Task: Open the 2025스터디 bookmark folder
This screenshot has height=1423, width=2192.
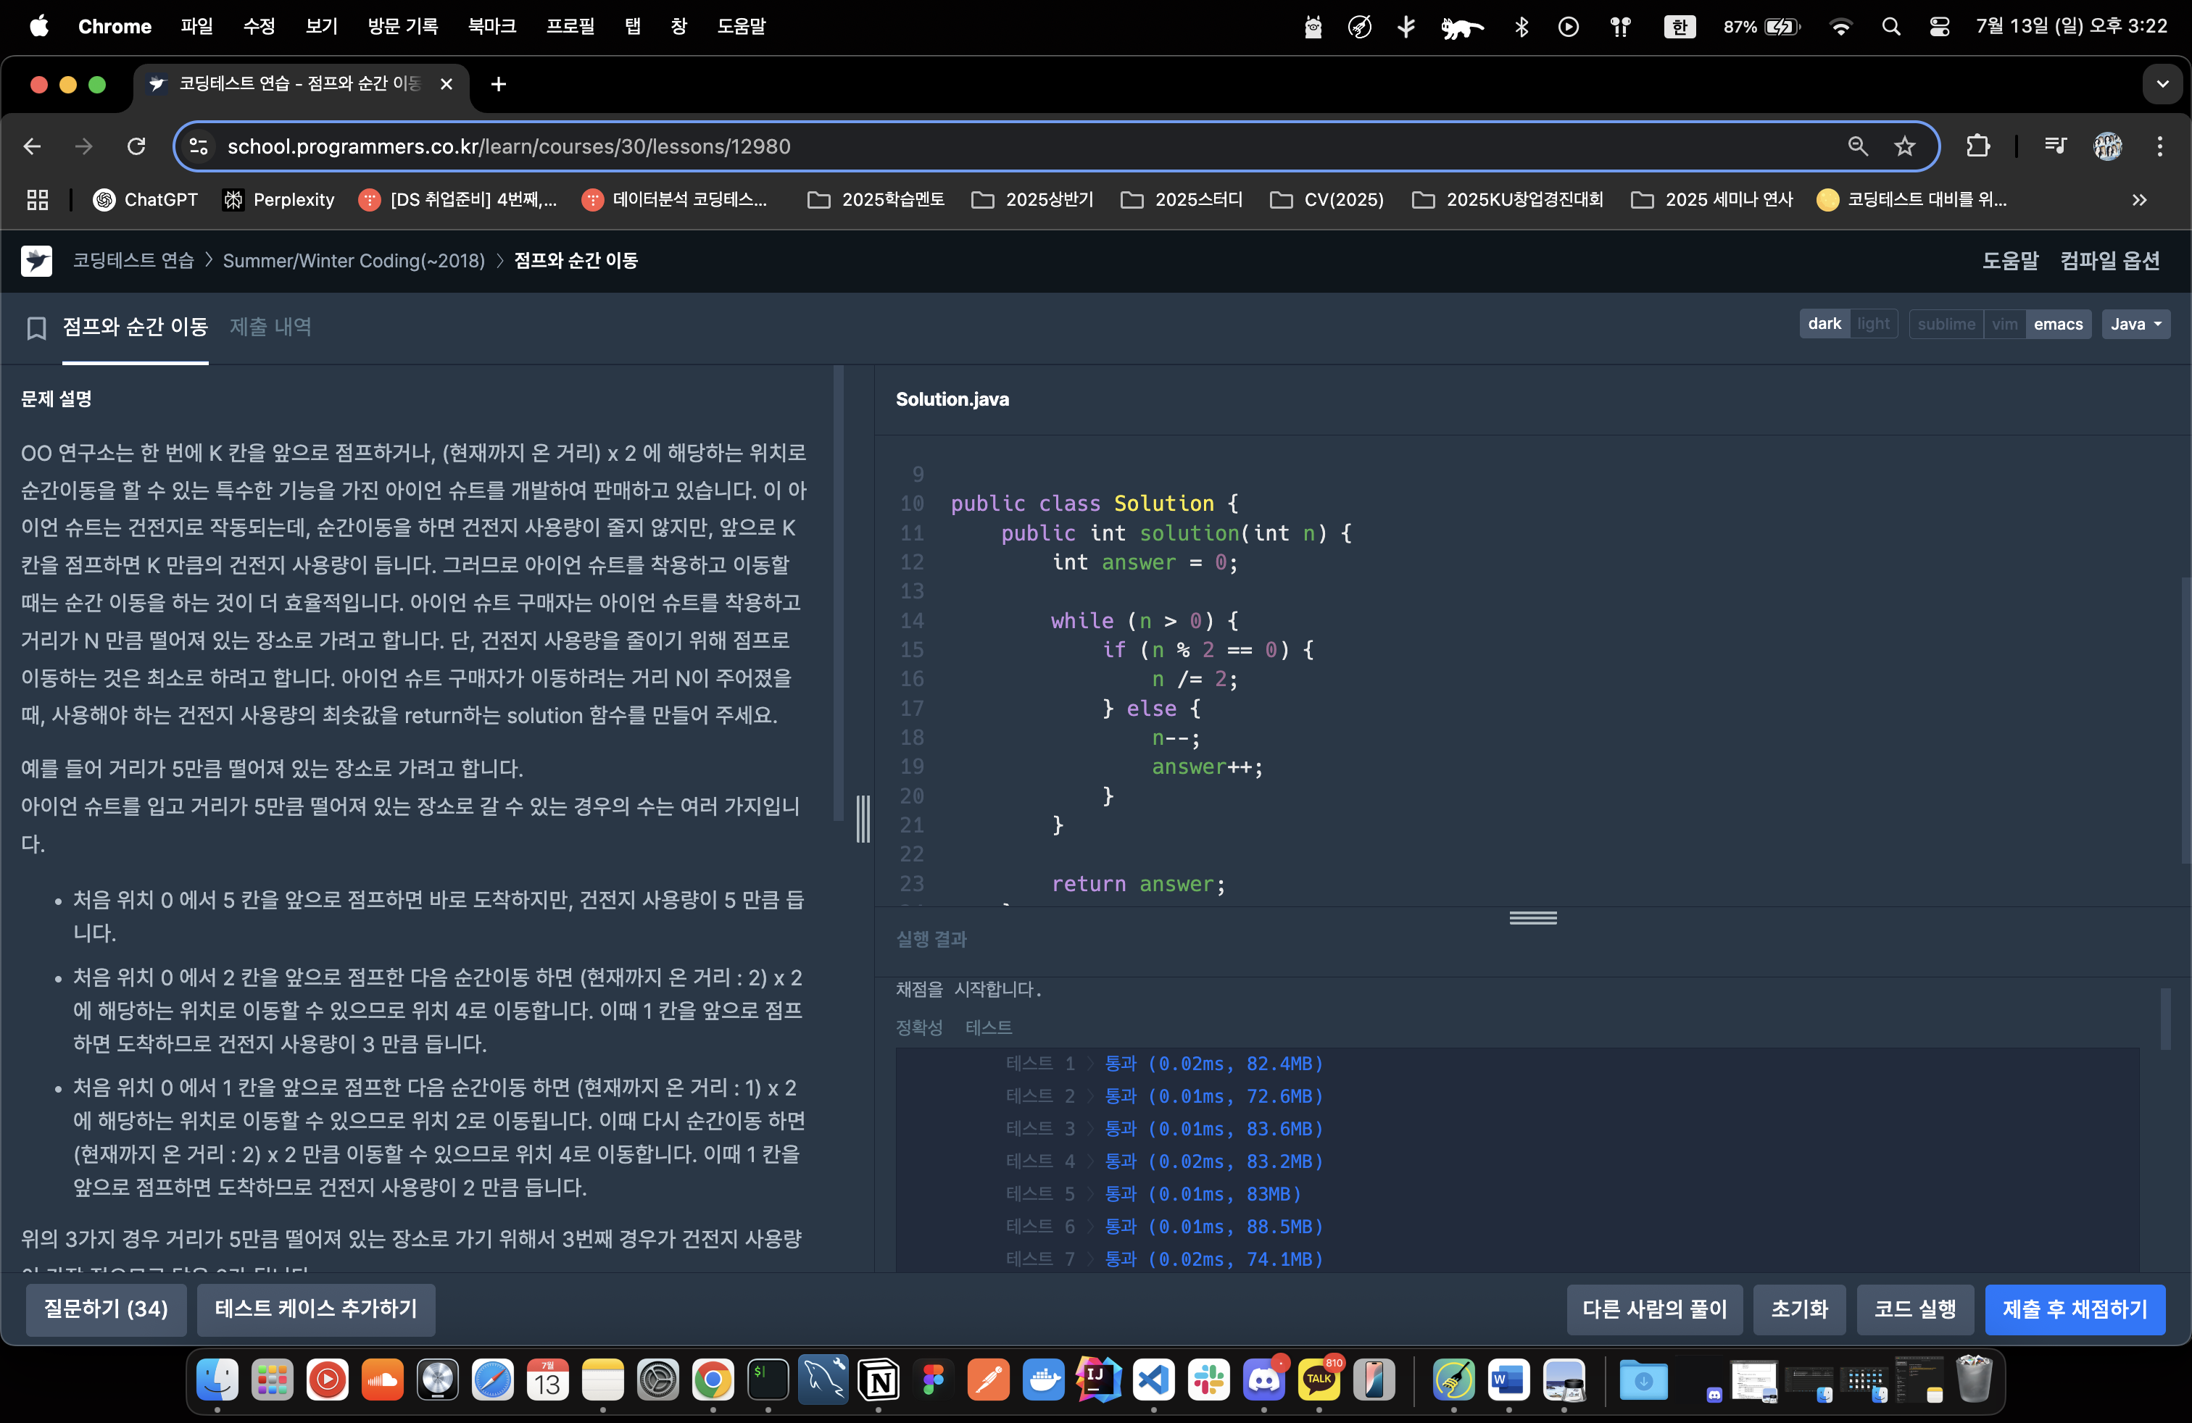Action: pos(1182,200)
